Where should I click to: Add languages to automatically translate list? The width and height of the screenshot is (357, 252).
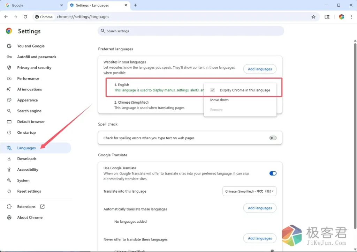click(260, 208)
